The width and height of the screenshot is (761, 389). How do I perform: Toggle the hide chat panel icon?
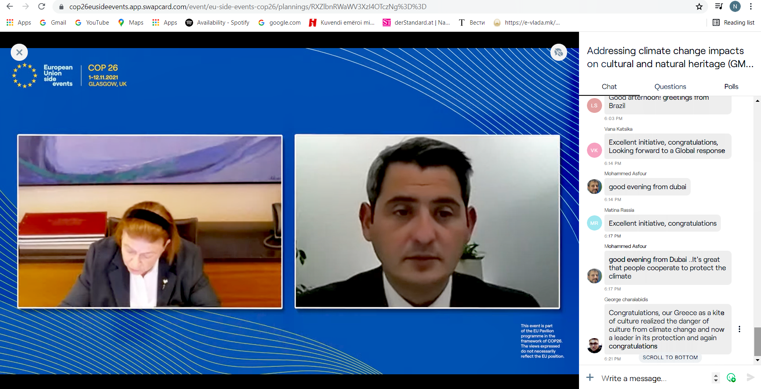pos(558,52)
